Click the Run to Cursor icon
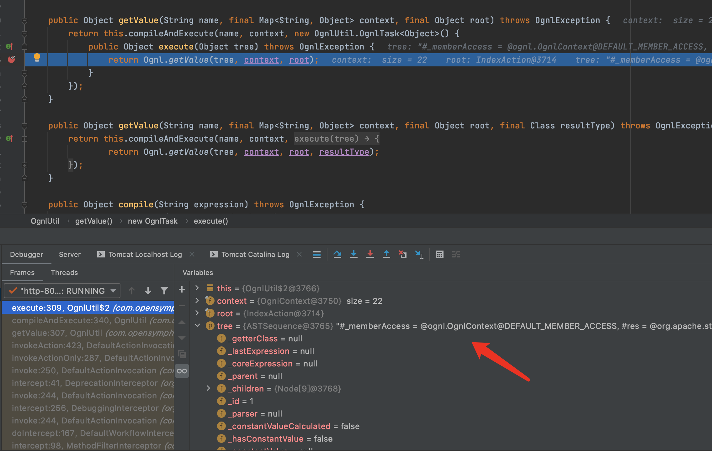This screenshot has width=712, height=451. pyautogui.click(x=419, y=254)
